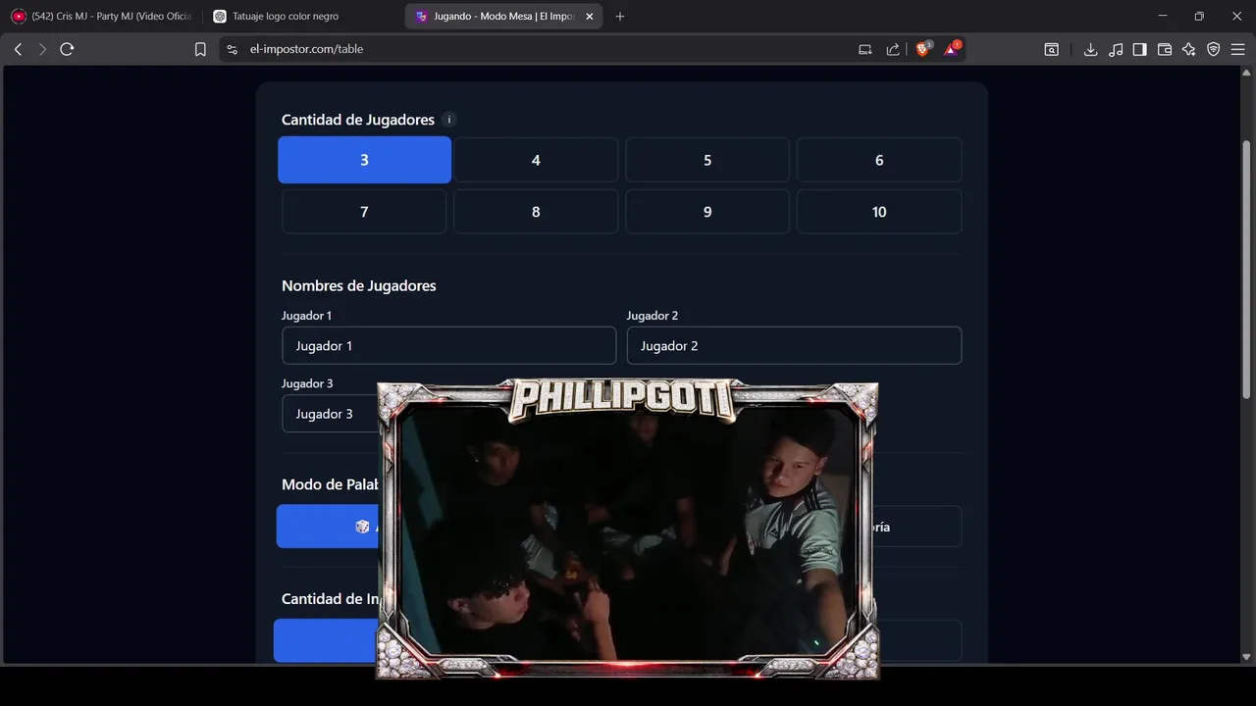Screen dimensions: 1256x706
Task: Click the Jugador 2 name field
Action: click(x=794, y=345)
